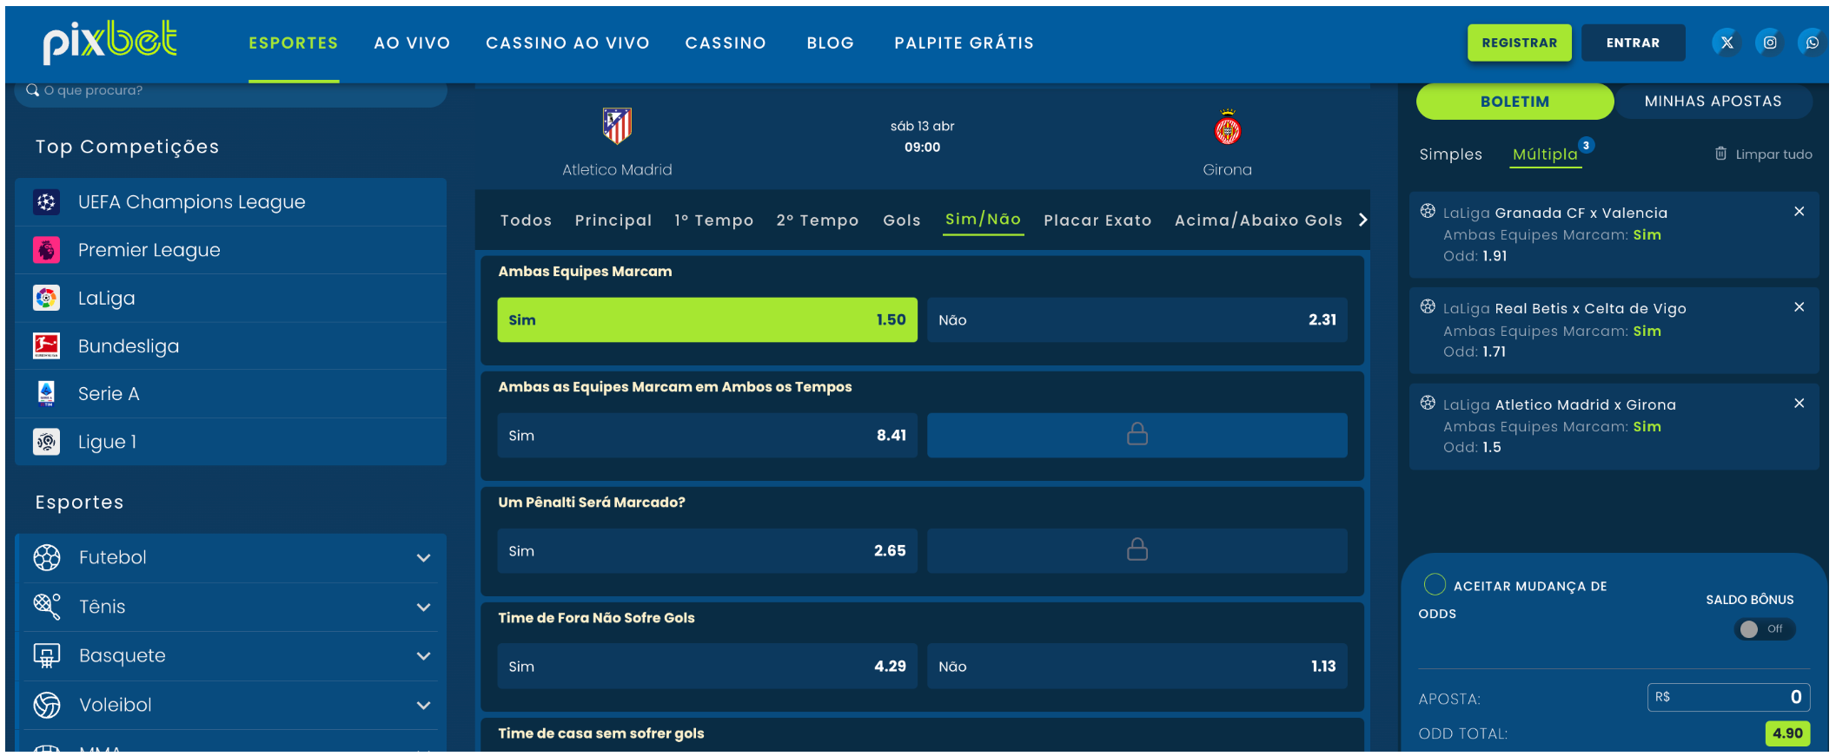Open the Blog nav item

coord(831,43)
